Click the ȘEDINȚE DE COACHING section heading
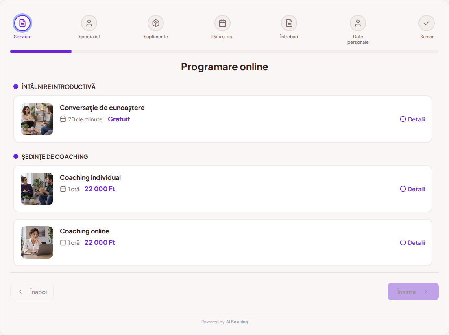This screenshot has width=449, height=335. [x=54, y=157]
